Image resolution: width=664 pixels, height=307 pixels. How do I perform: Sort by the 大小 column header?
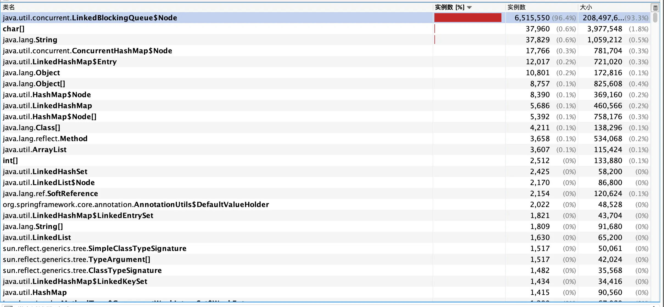click(x=586, y=7)
